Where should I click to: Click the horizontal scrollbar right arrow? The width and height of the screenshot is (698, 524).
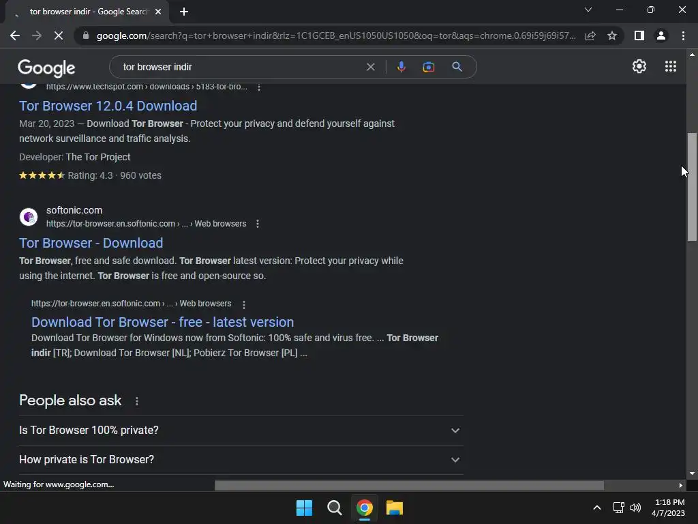(681, 485)
